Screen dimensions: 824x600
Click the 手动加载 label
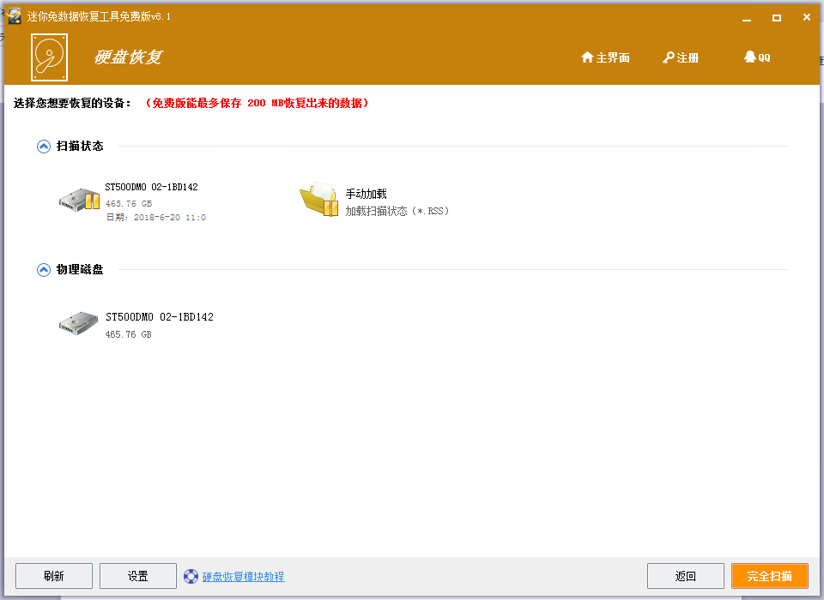(x=366, y=195)
